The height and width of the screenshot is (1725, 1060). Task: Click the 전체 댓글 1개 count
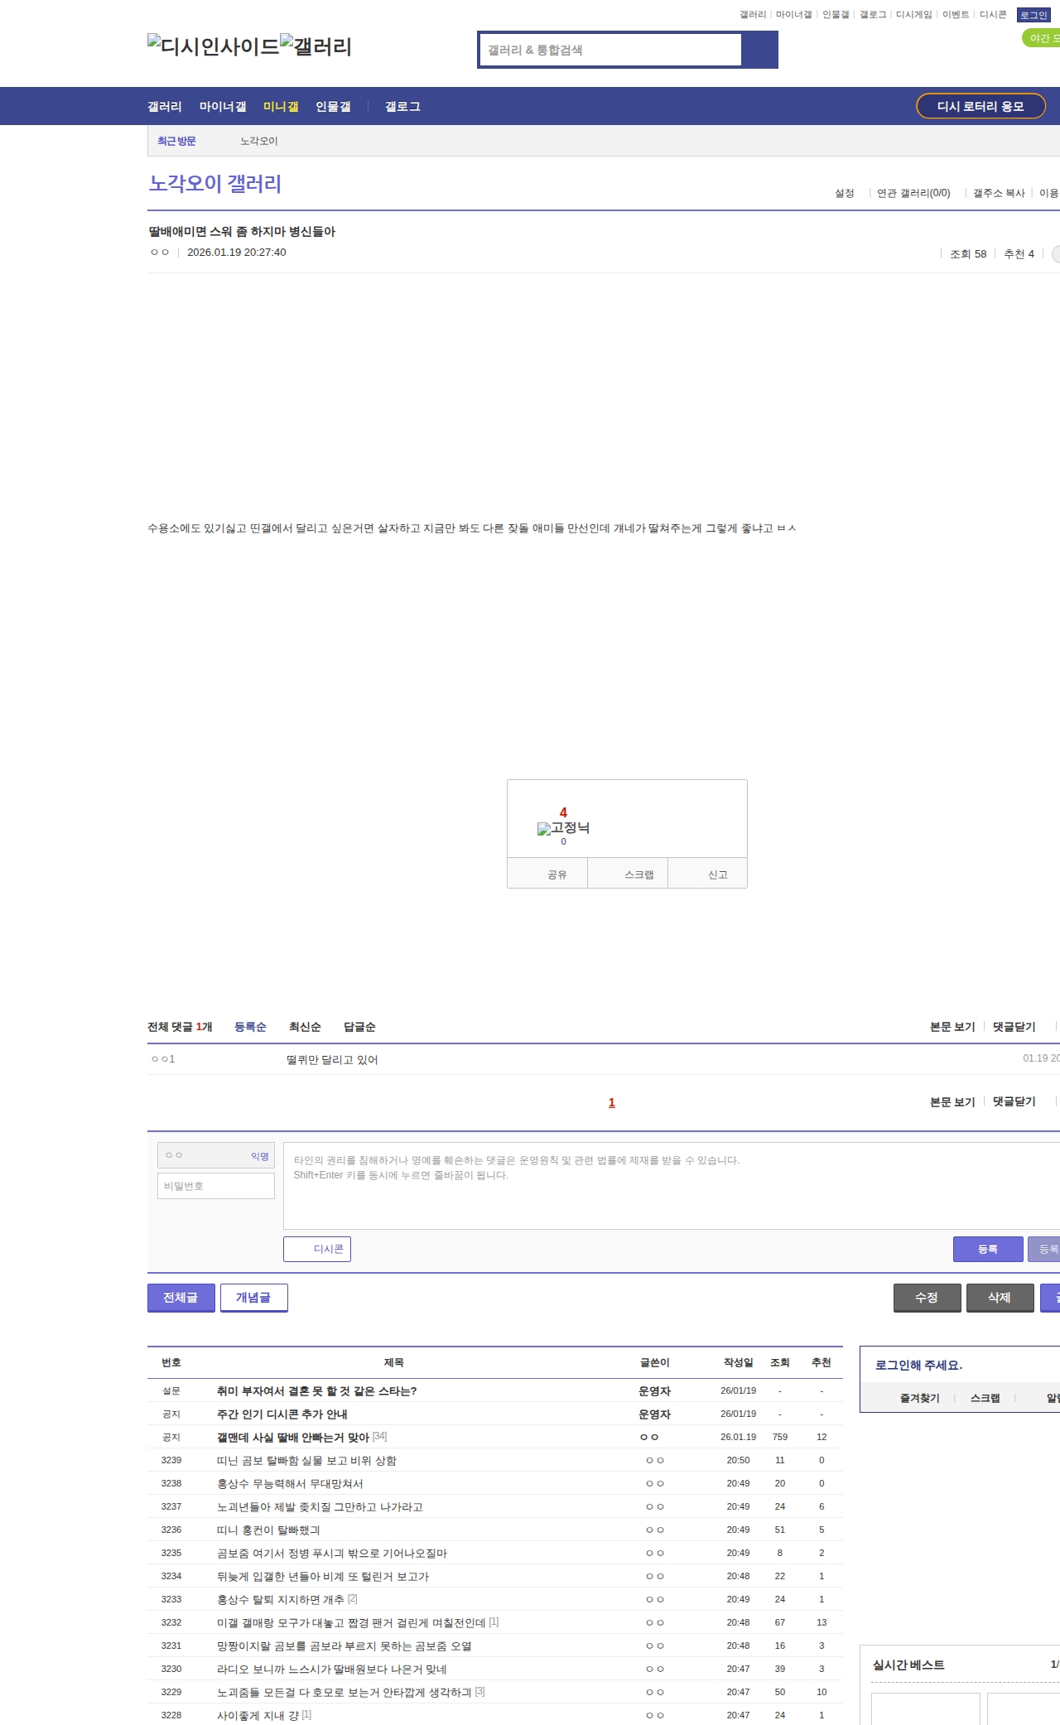tap(180, 1027)
